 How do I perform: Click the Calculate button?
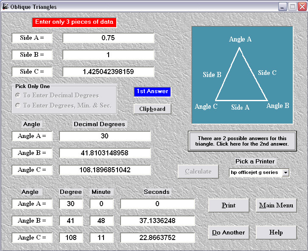coord(198,171)
